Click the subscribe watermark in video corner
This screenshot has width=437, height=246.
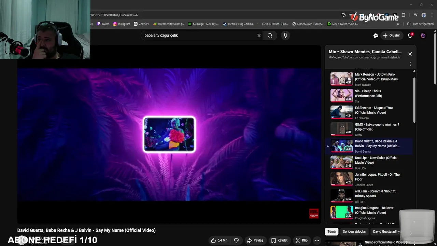coord(314,214)
